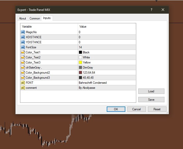Viewport: 183px width, 149px height.
Task: Click the color-type icon beside clrSlateGray
Action: point(23,68)
